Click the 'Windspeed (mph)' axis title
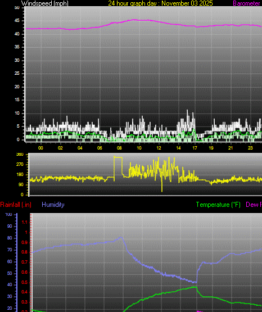Viewport: 262px width, 312px height. pyautogui.click(x=45, y=3)
